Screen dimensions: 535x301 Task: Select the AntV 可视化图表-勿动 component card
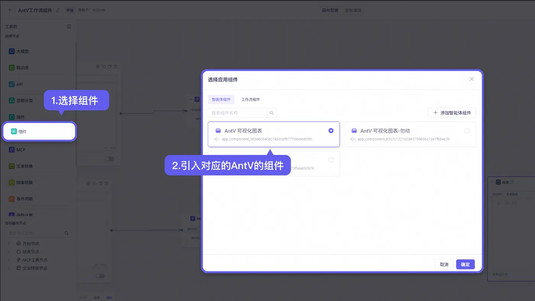point(410,134)
